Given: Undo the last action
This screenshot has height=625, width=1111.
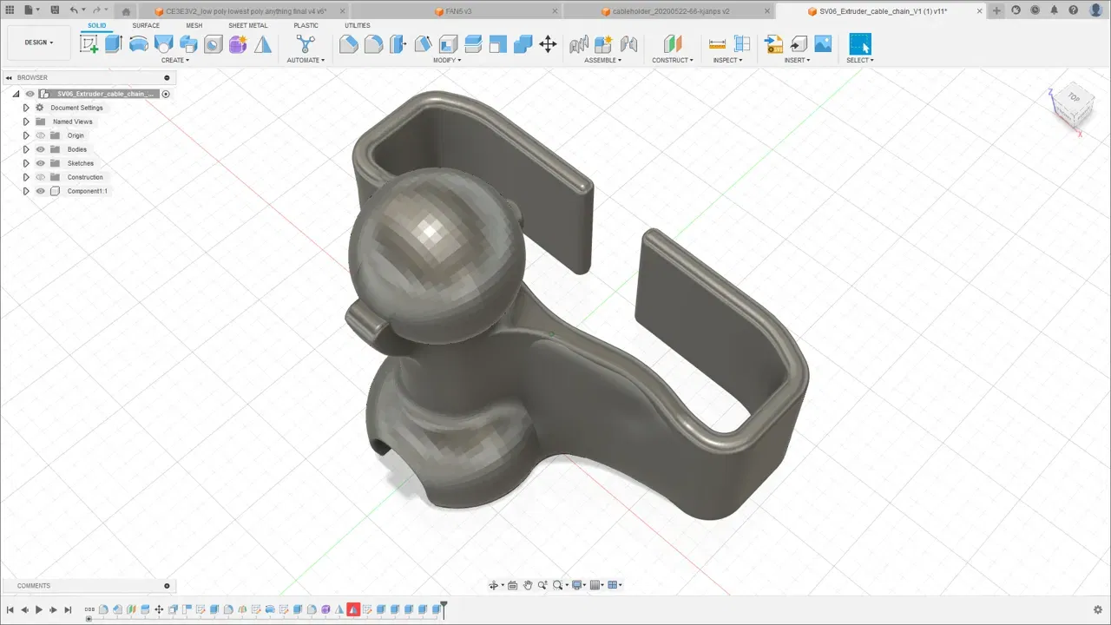Looking at the screenshot, I should coord(73,10).
